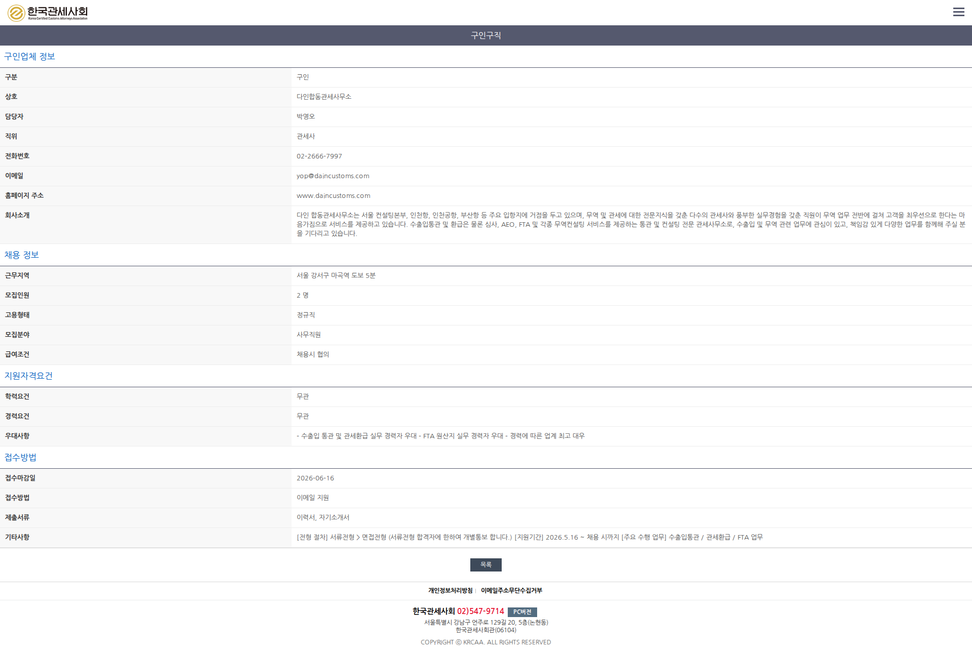Select phone number 02-2666-7997
Viewport: 972px width, 653px height.
pyautogui.click(x=319, y=156)
